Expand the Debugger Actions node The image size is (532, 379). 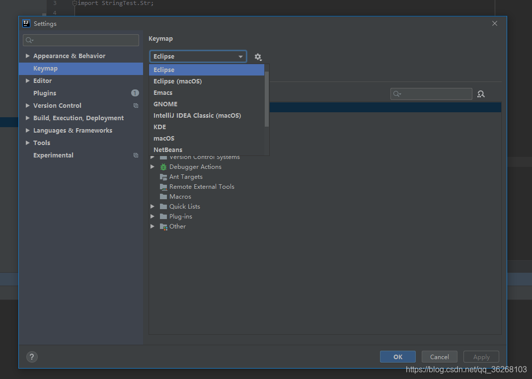[x=152, y=166]
